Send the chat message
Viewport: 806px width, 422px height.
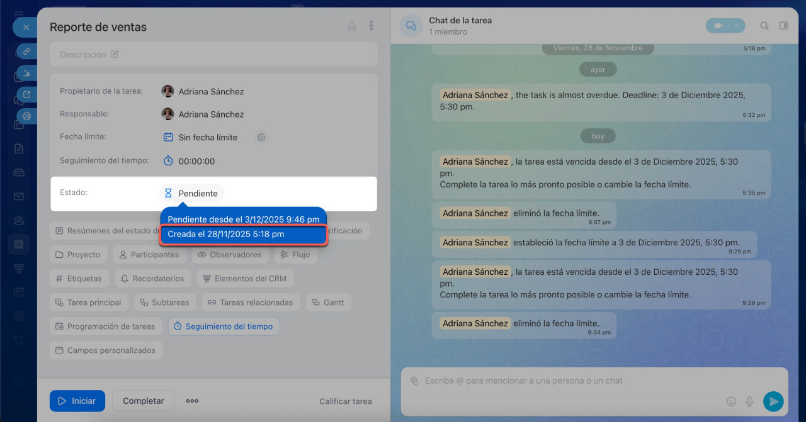coord(773,401)
